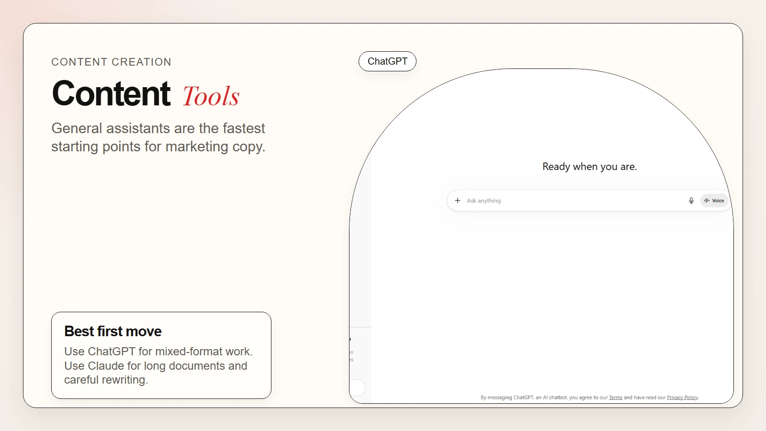Click the 'CONTENT CREATION' label
The height and width of the screenshot is (431, 766).
111,62
